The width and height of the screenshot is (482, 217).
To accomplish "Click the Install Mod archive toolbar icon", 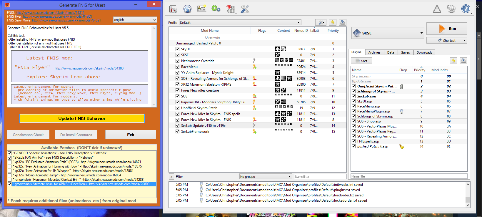I will (x=173, y=9).
